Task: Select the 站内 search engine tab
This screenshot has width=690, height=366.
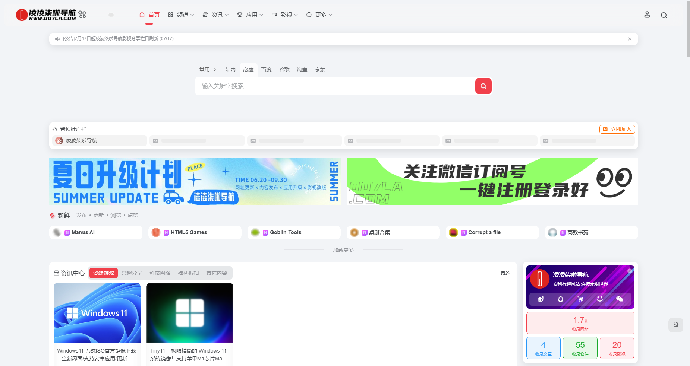Action: click(230, 70)
